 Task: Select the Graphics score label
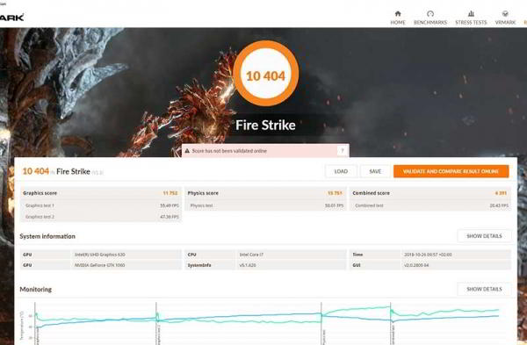point(40,193)
